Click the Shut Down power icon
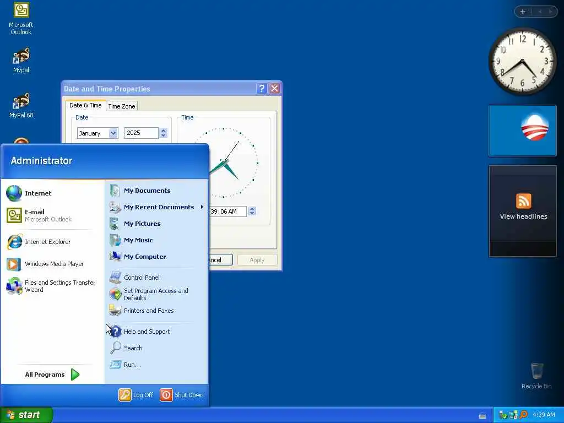This screenshot has height=423, width=564. (166, 395)
